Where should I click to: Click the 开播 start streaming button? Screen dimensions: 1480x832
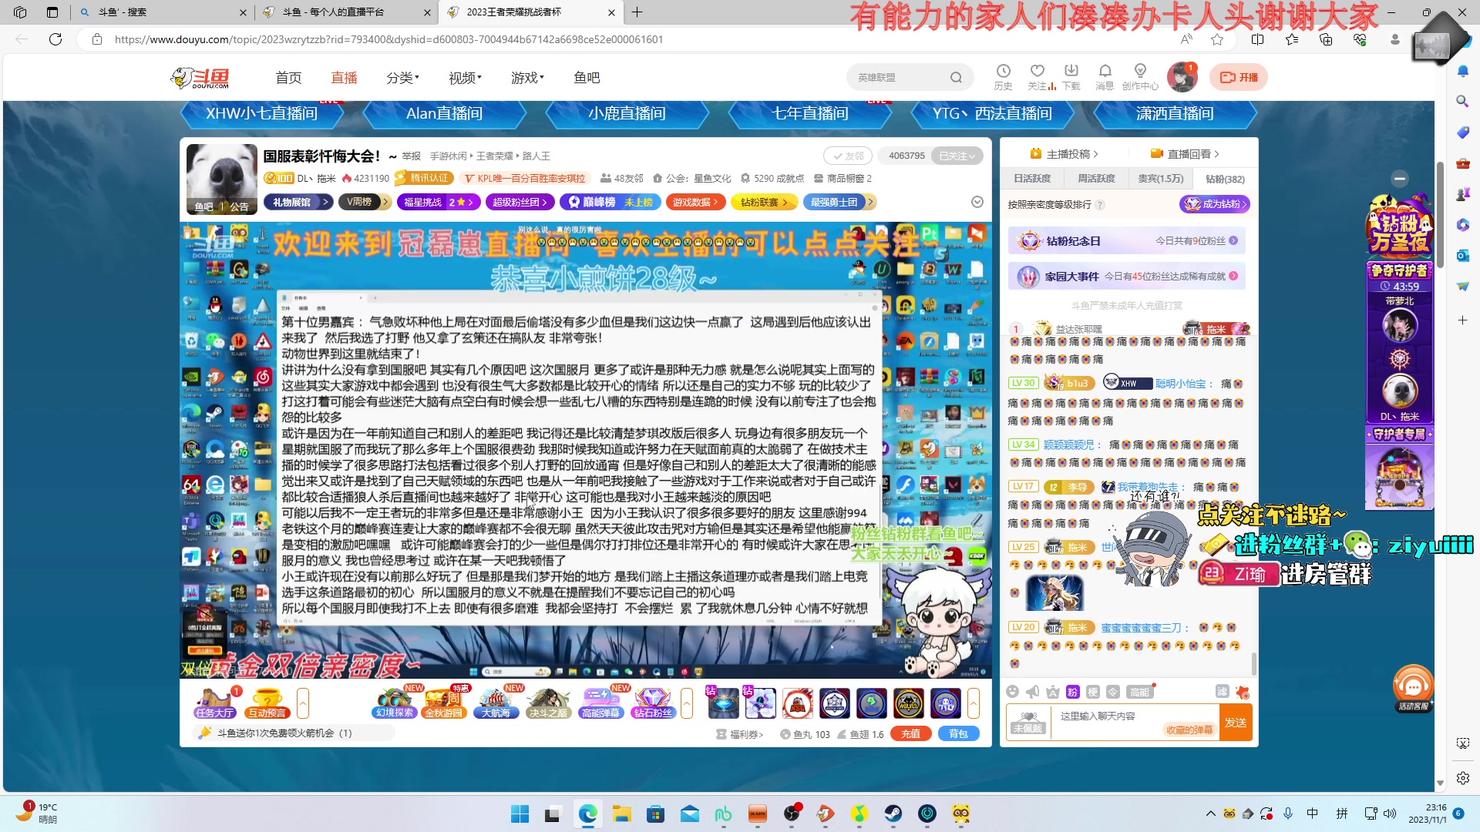tap(1239, 77)
